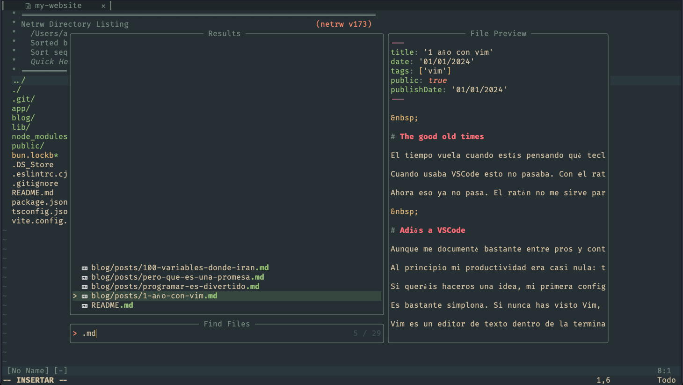
Task: Click the prompt arrow in Find Files
Action: click(x=75, y=333)
